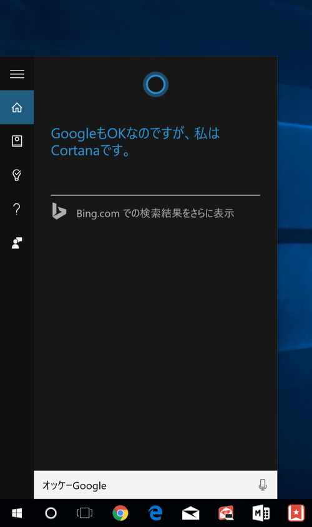The width and height of the screenshot is (312, 527).
Task: Open the Feedback person icon
Action: coord(17,243)
